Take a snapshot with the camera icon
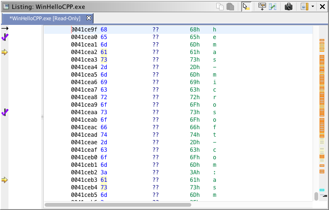 [x=289, y=7]
